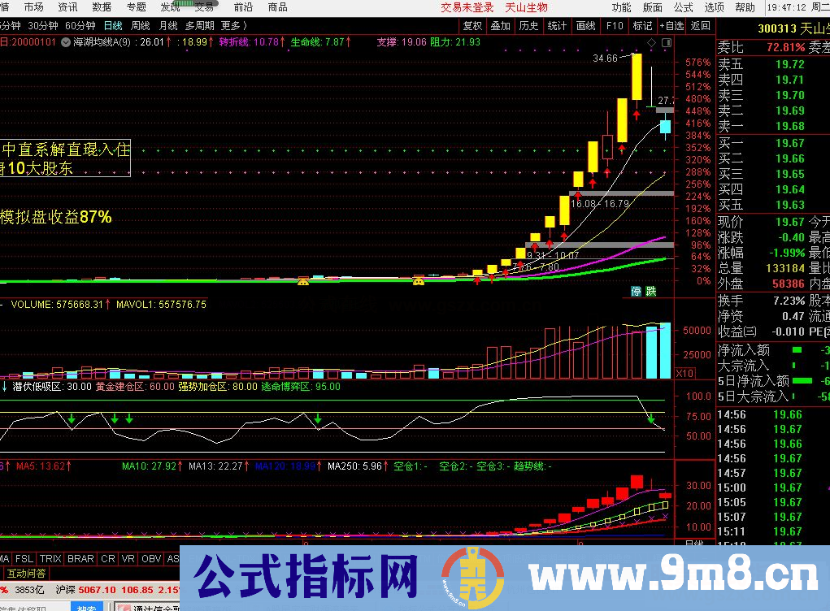The height and width of the screenshot is (611, 830).
Task: Click the 统计 statistics tool
Action: pos(557,25)
